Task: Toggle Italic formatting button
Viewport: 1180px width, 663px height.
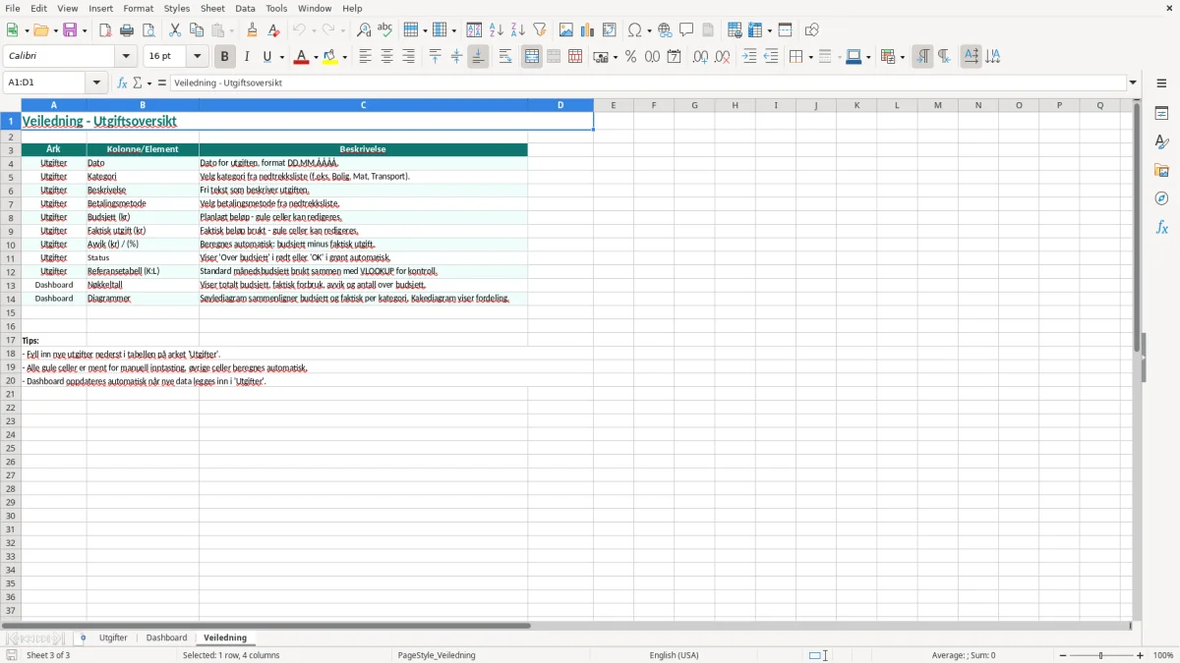Action: (246, 56)
